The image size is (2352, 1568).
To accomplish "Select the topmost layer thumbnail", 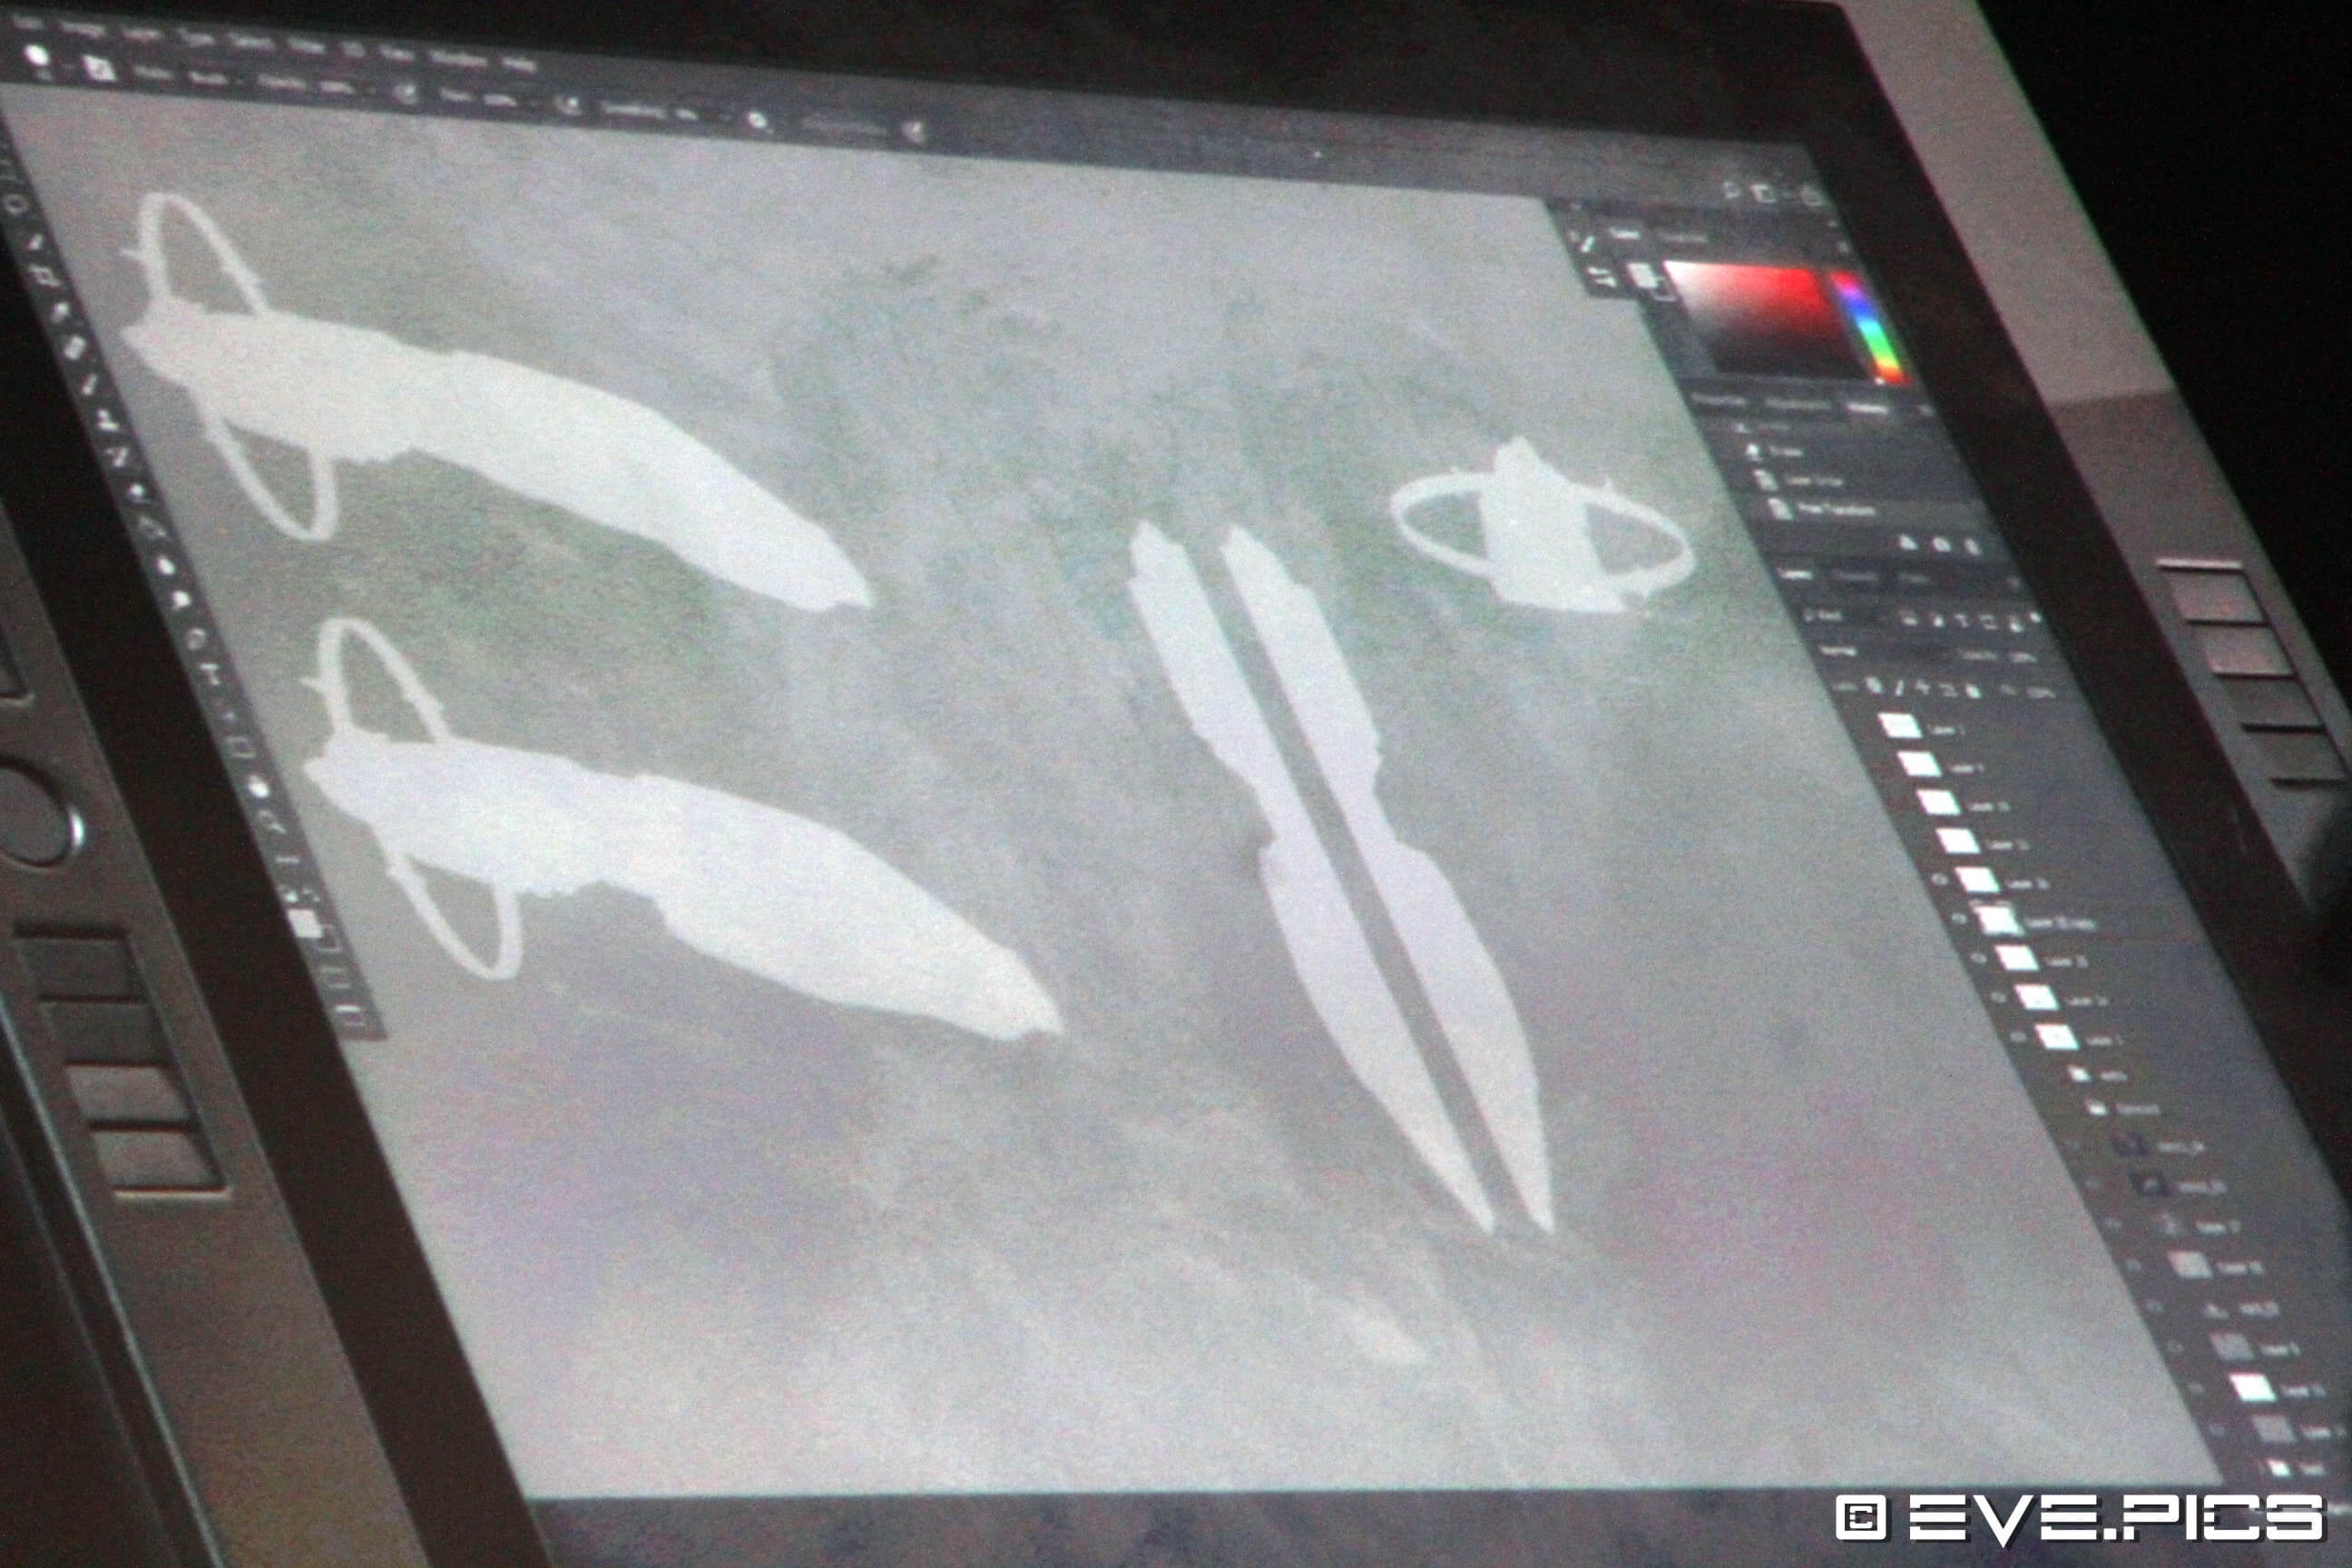I will coord(1899,725).
